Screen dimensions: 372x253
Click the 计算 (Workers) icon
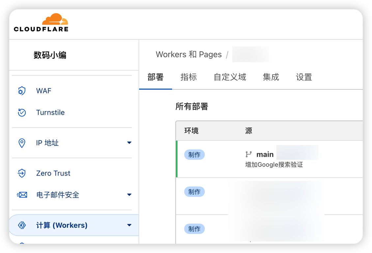tap(22, 225)
